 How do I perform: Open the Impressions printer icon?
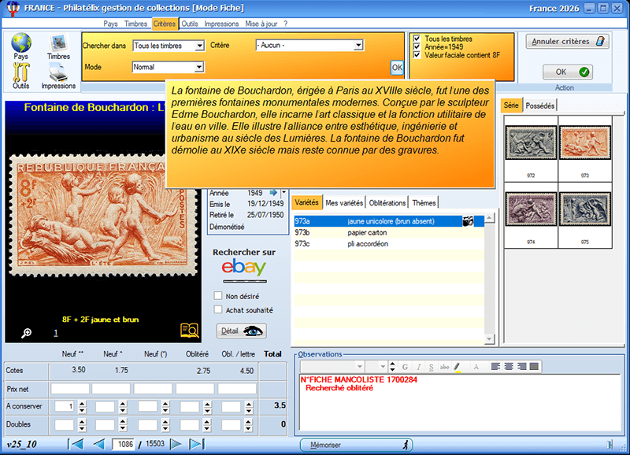click(58, 73)
